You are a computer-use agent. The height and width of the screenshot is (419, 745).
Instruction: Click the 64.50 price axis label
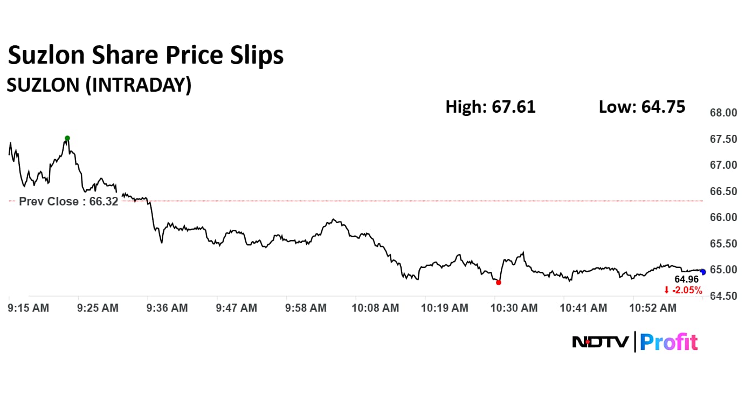click(x=723, y=296)
